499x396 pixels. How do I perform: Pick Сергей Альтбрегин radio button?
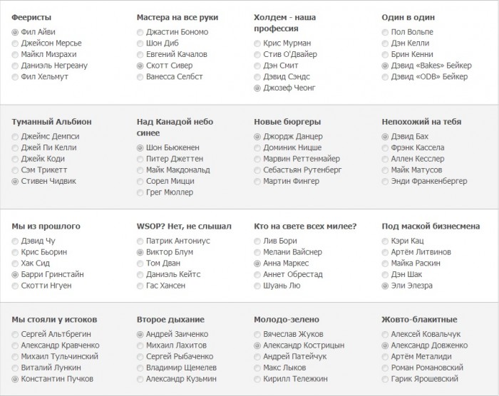point(16,334)
